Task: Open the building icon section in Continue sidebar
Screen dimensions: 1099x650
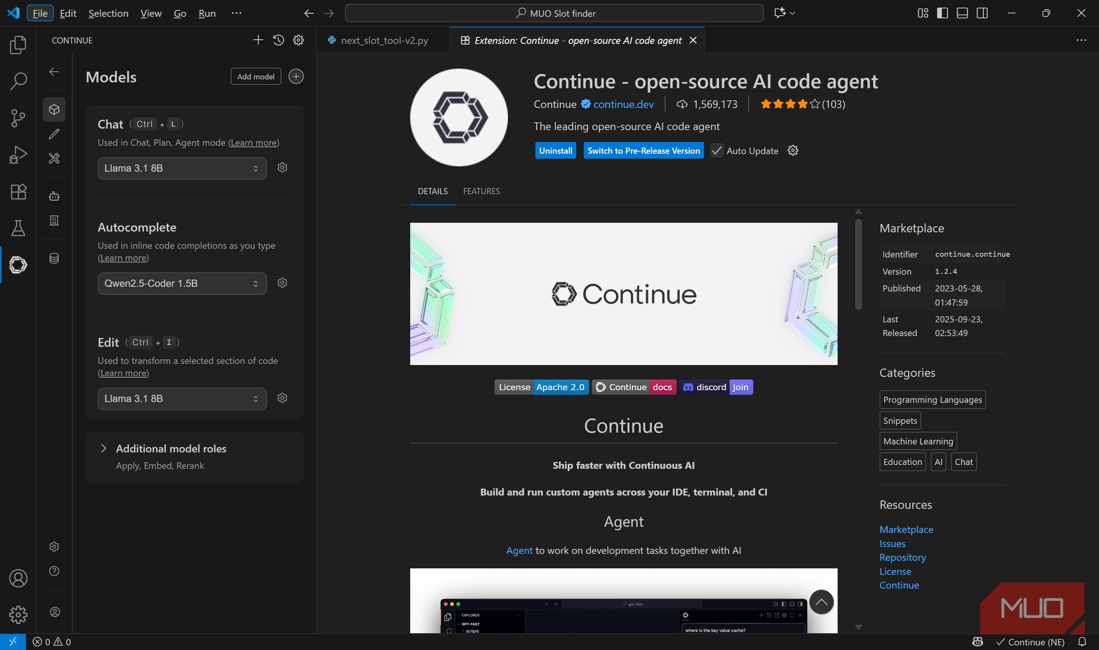Action: [54, 220]
